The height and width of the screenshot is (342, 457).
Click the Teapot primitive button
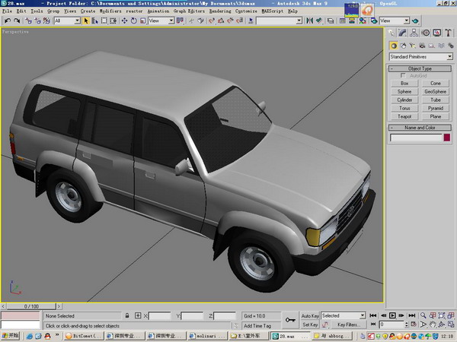404,117
